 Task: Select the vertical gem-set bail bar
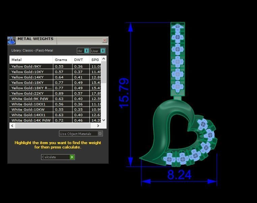[x=178, y=59]
